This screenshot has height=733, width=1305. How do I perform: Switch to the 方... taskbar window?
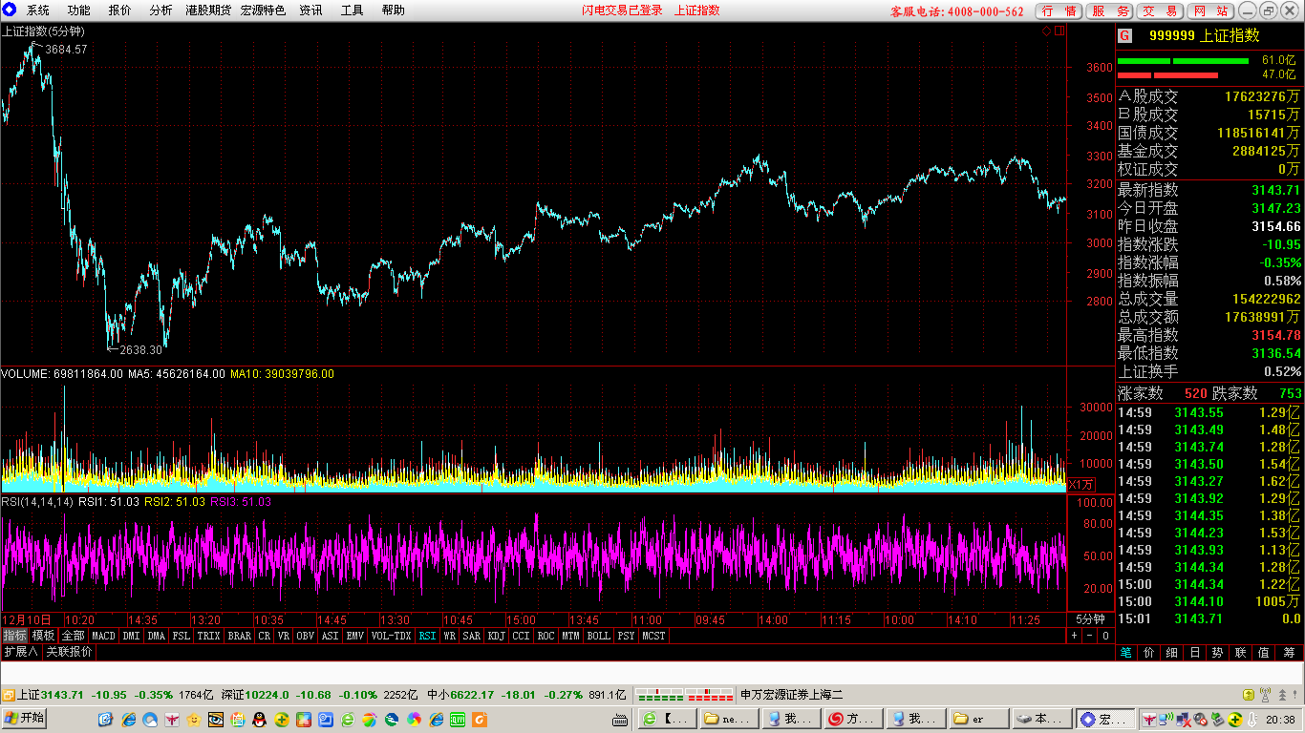tap(852, 719)
